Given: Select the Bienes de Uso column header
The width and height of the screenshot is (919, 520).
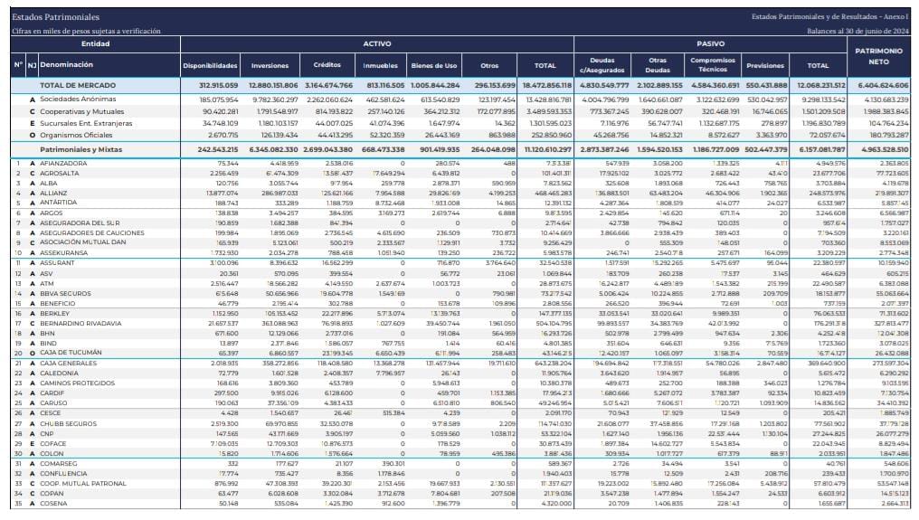Looking at the screenshot, I should point(434,66).
